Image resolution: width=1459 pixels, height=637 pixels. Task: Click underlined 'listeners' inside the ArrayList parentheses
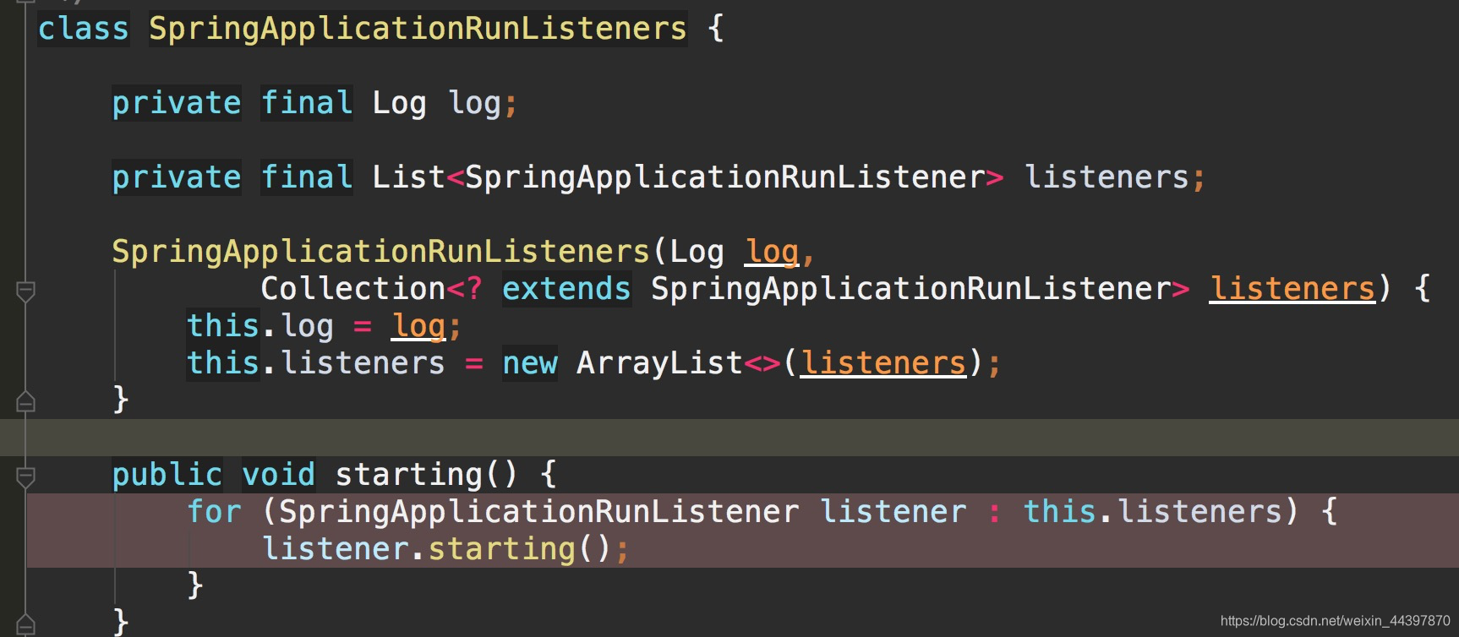[883, 363]
